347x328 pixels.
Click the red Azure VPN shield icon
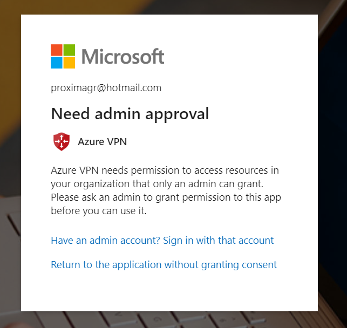(61, 142)
